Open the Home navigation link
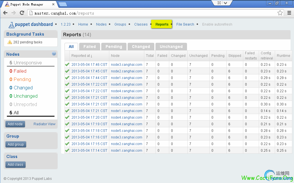Image resolution: width=294 pixels, height=183 pixels. [83, 24]
